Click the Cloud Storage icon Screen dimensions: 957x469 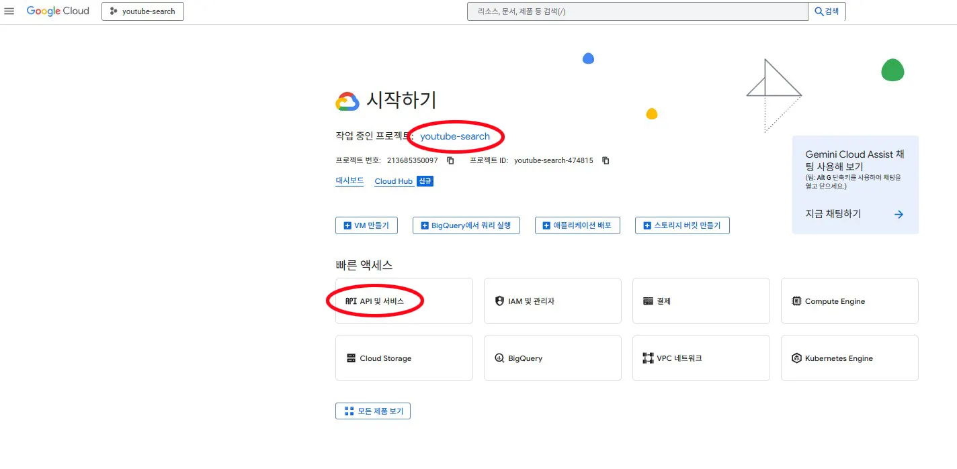click(x=350, y=358)
